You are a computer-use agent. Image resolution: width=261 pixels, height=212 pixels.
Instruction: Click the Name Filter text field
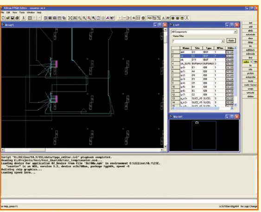point(197,41)
